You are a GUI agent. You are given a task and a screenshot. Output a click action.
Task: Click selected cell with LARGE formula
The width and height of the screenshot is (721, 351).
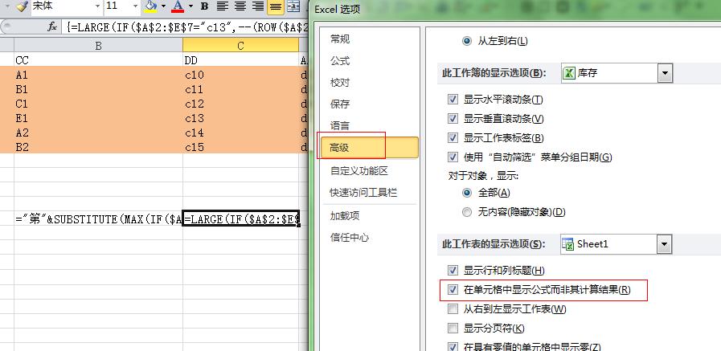(241, 219)
